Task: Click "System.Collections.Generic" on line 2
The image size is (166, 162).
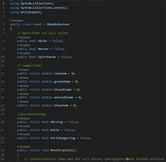Action: 44,8
